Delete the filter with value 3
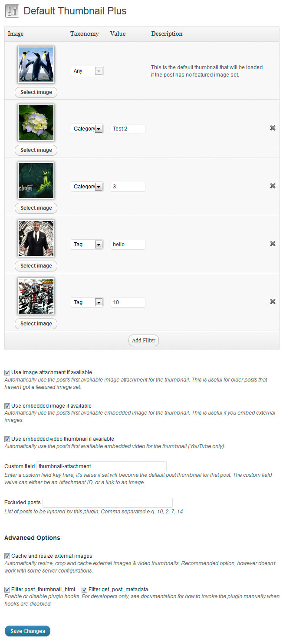Viewport: 283px width, 643px height. (273, 186)
